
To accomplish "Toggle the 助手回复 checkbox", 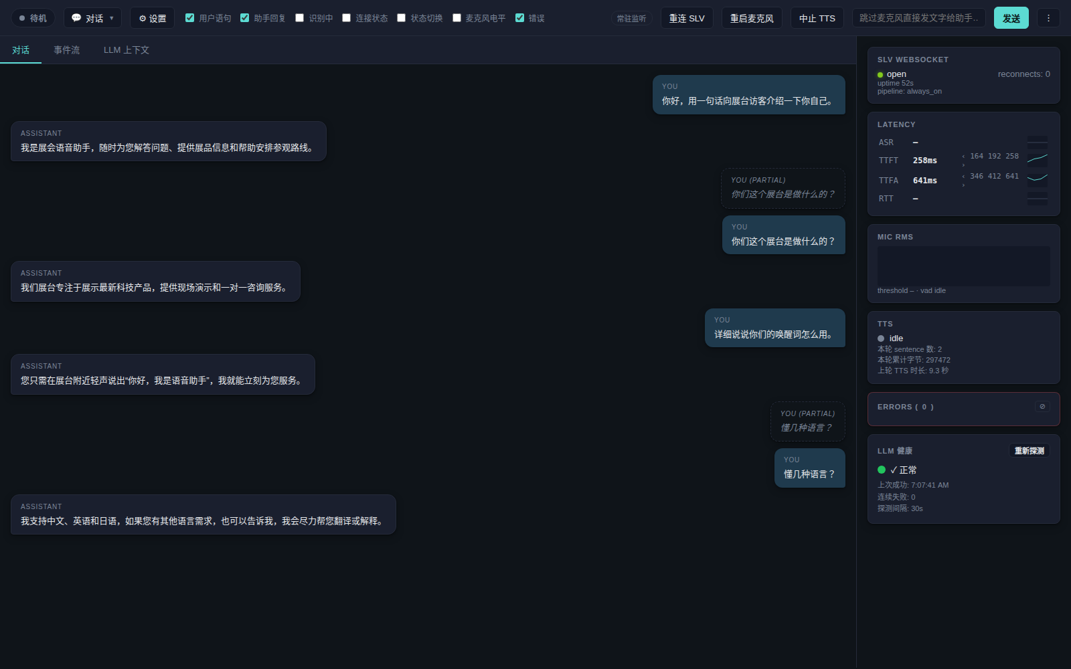I will 244,18.
